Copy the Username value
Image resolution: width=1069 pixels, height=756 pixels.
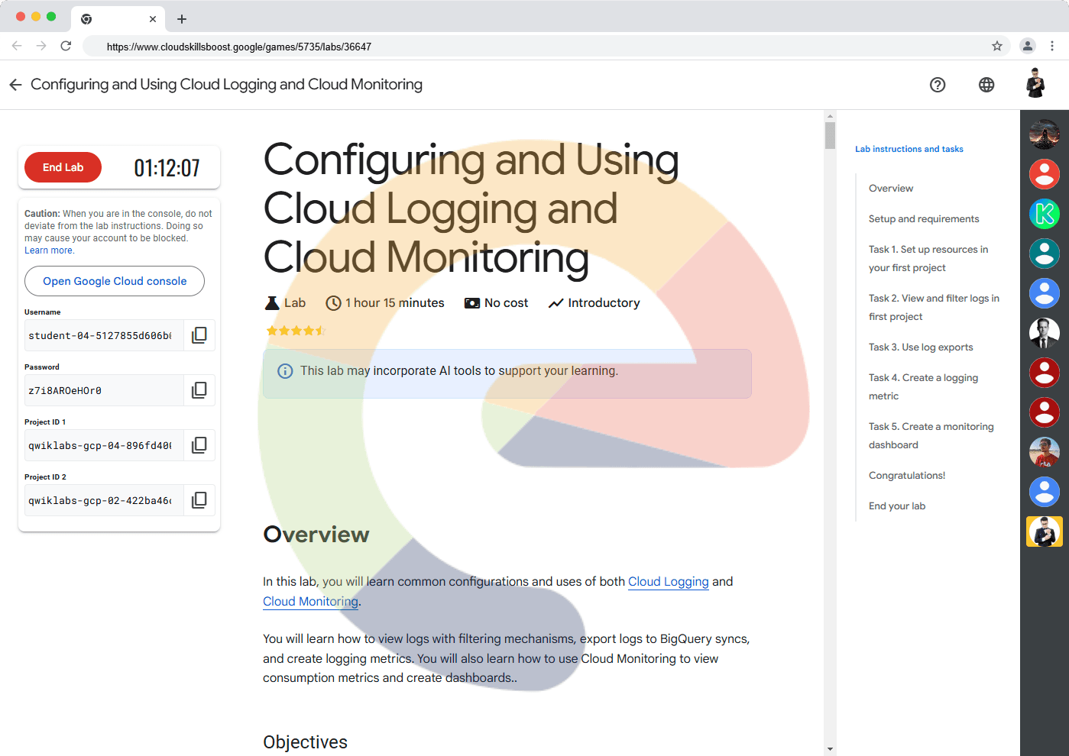199,335
